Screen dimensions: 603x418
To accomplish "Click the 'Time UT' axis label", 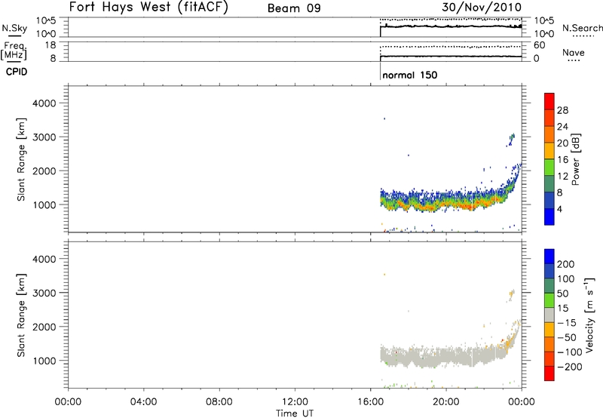I will tap(295, 413).
